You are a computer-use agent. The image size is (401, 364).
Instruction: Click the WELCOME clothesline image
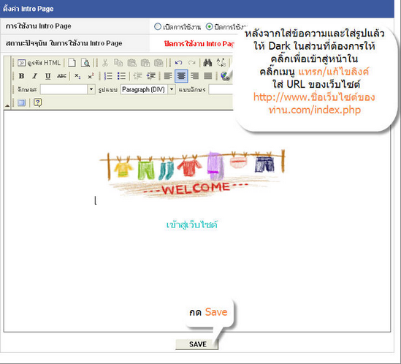192,174
